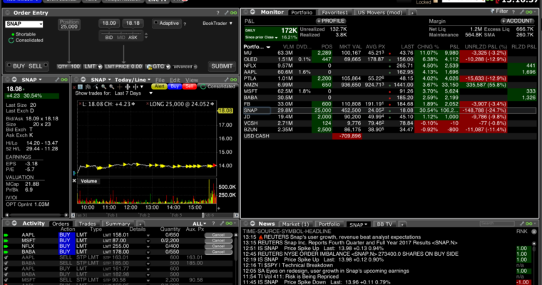
Task: Click QTY 100 quantity field
Action: coord(68,67)
